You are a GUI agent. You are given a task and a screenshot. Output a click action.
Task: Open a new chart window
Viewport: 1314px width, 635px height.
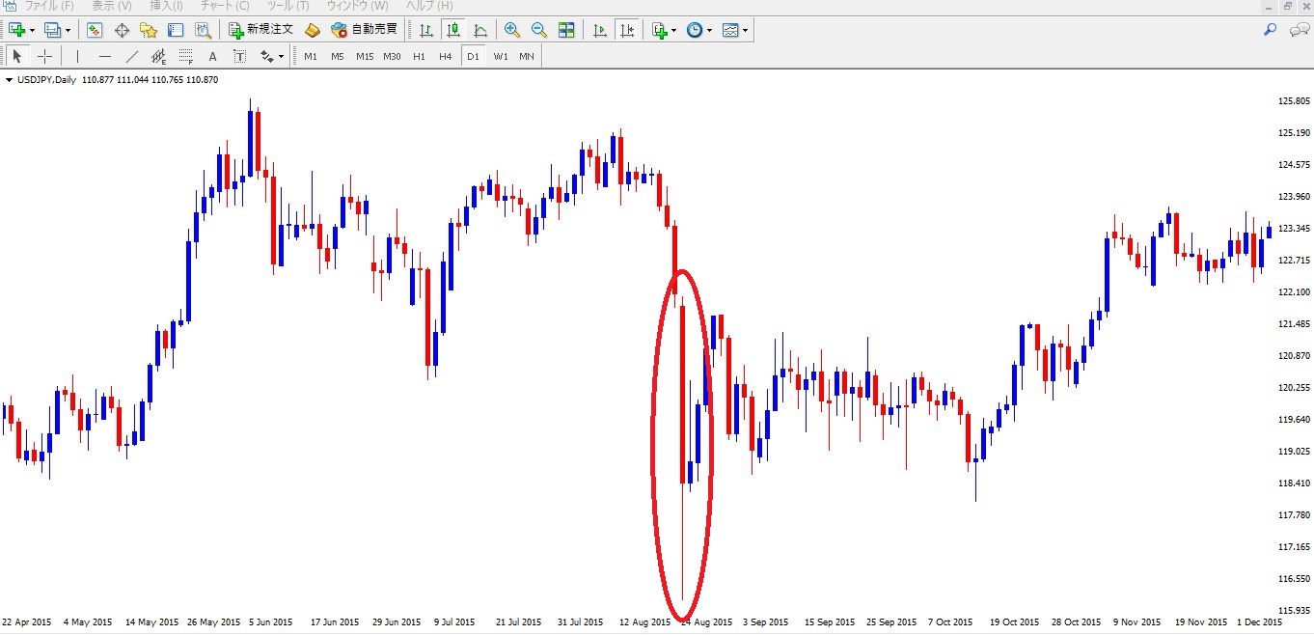[16, 30]
